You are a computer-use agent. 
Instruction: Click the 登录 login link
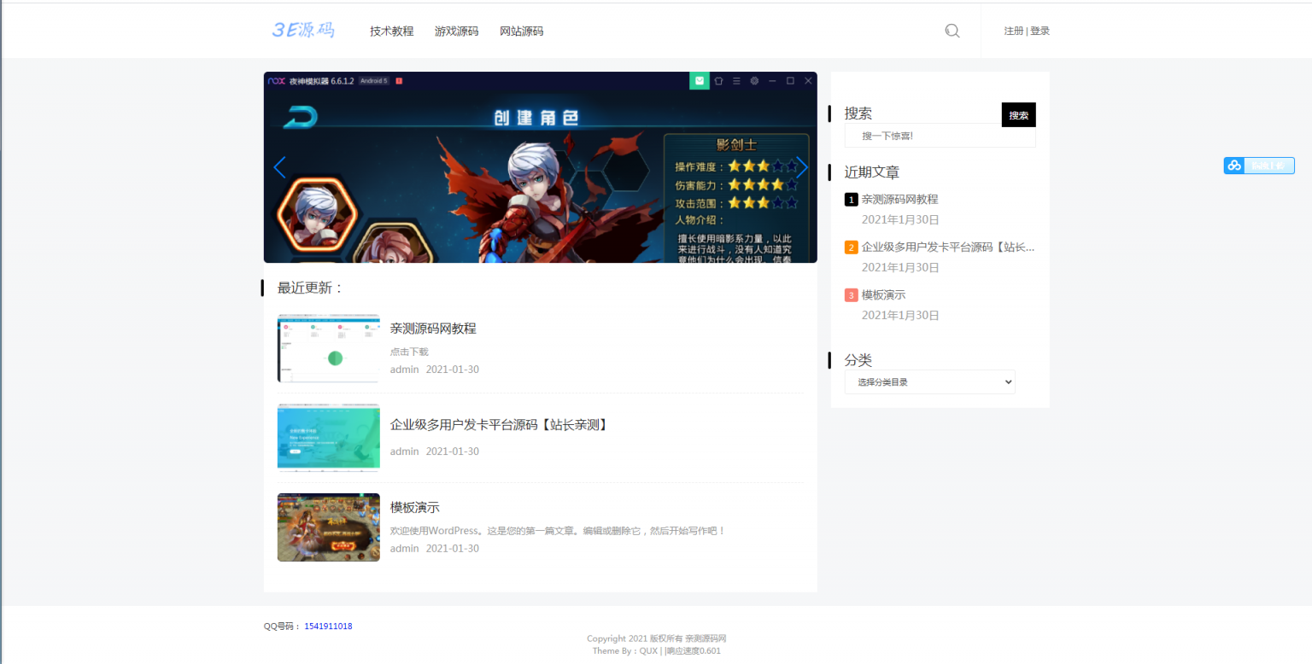1040,31
